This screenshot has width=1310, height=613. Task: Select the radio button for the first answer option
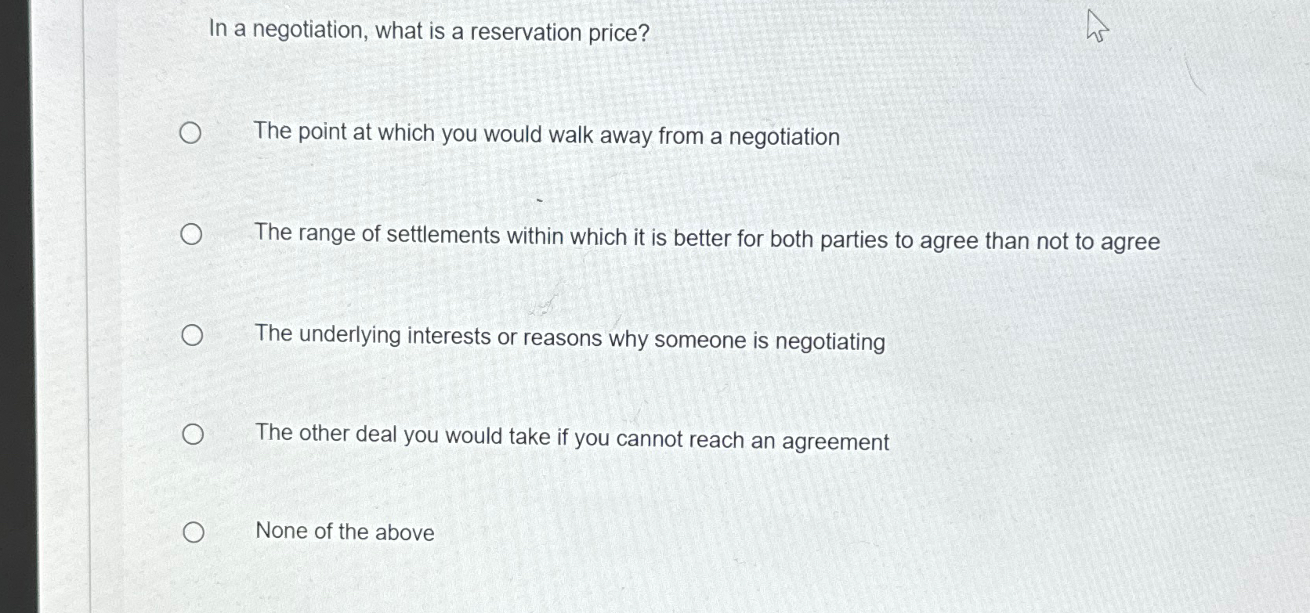[x=190, y=134]
